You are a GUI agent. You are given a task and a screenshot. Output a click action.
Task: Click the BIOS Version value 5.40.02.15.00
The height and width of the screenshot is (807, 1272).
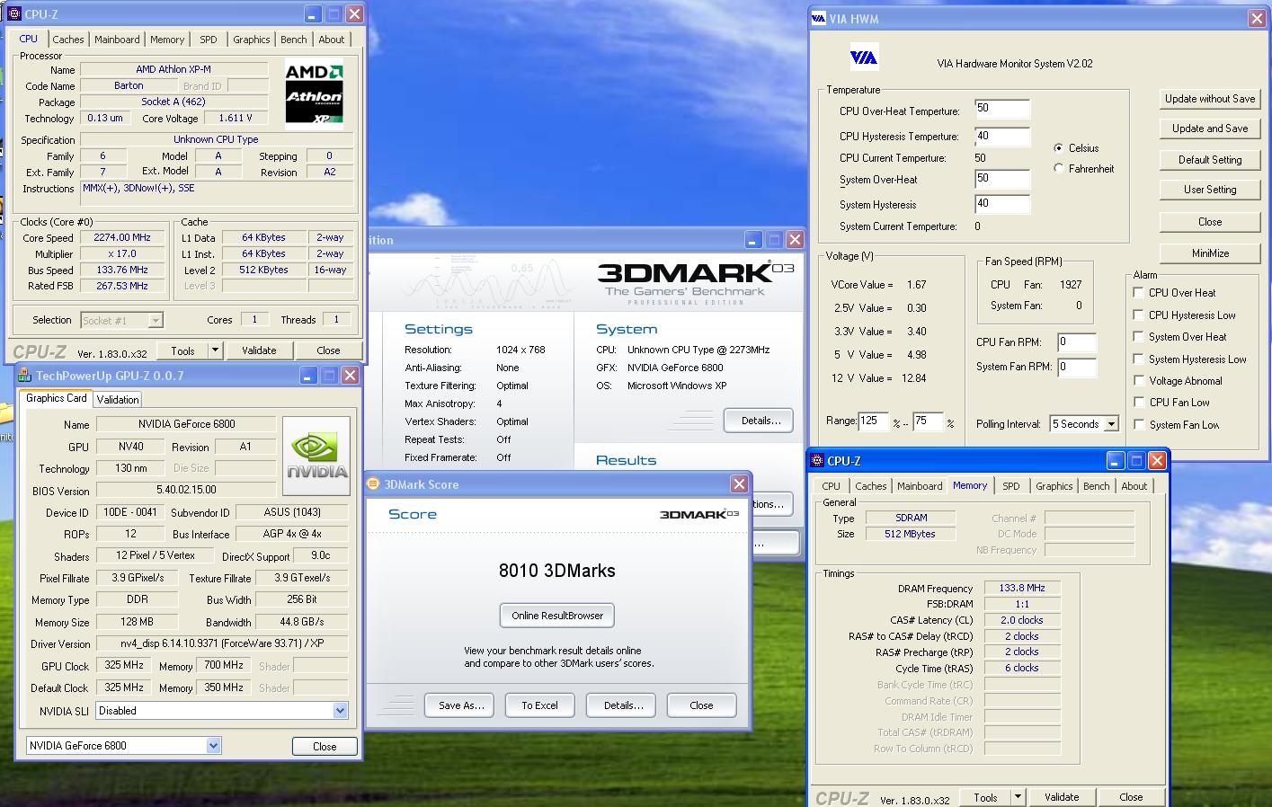[186, 491]
